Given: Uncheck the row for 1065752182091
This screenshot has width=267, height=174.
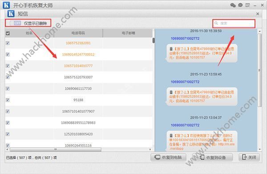Looking at the screenshot, I should click(8, 43).
